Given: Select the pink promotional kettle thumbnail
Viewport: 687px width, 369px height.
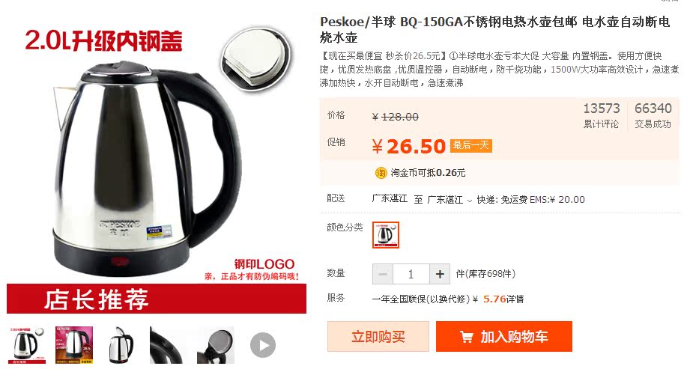Looking at the screenshot, I should pyautogui.click(x=73, y=345).
